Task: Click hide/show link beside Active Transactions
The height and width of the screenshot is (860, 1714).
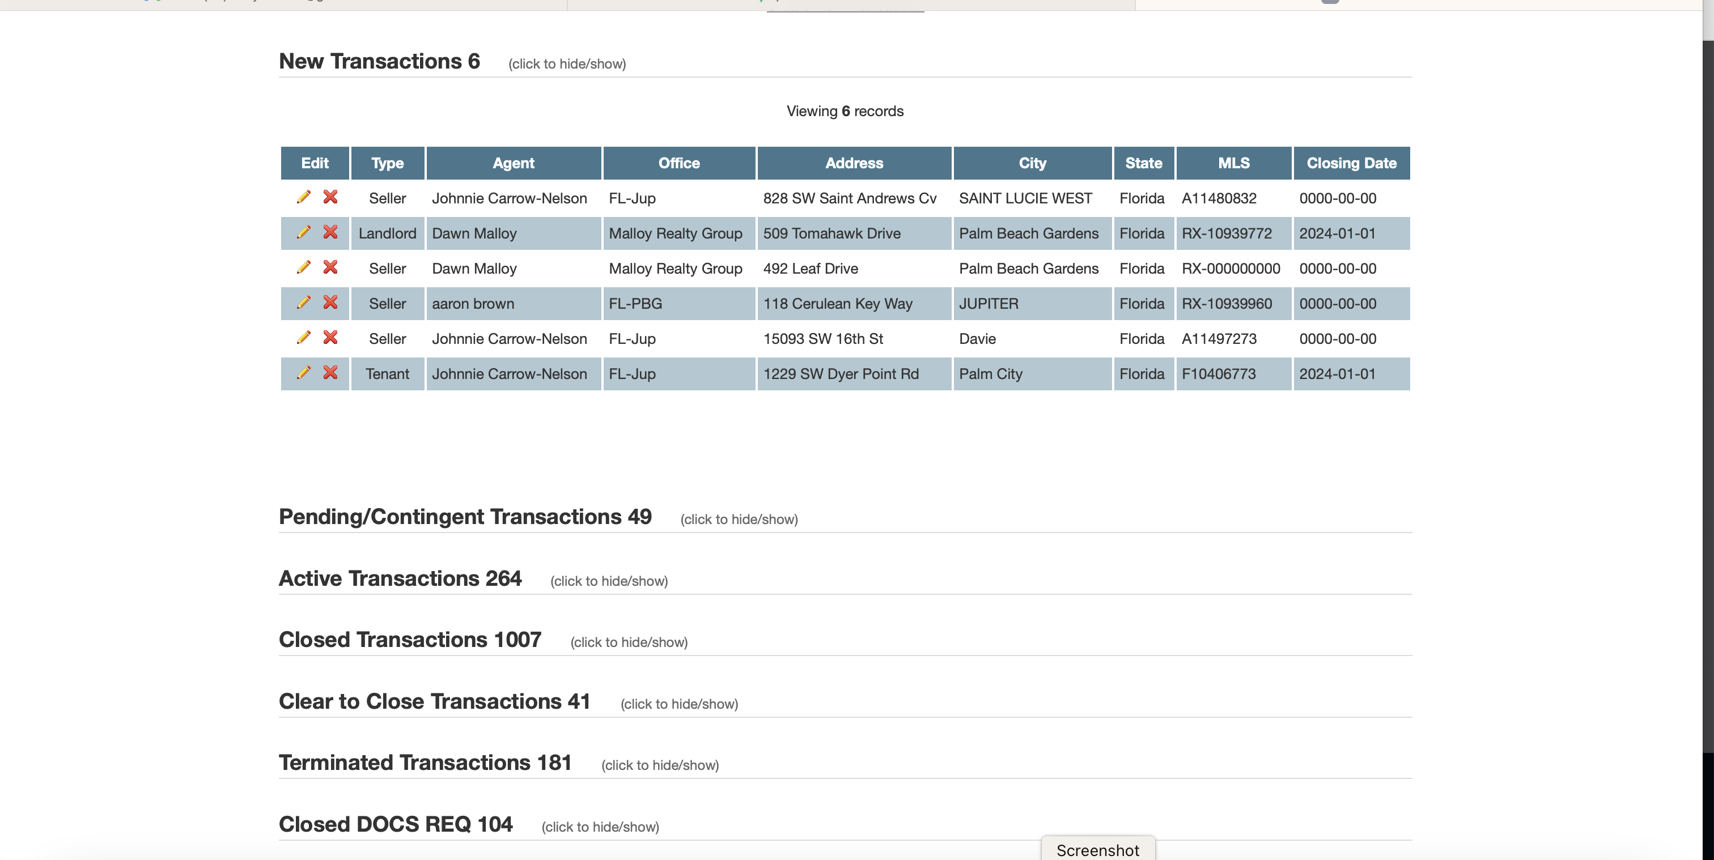Action: point(609,581)
